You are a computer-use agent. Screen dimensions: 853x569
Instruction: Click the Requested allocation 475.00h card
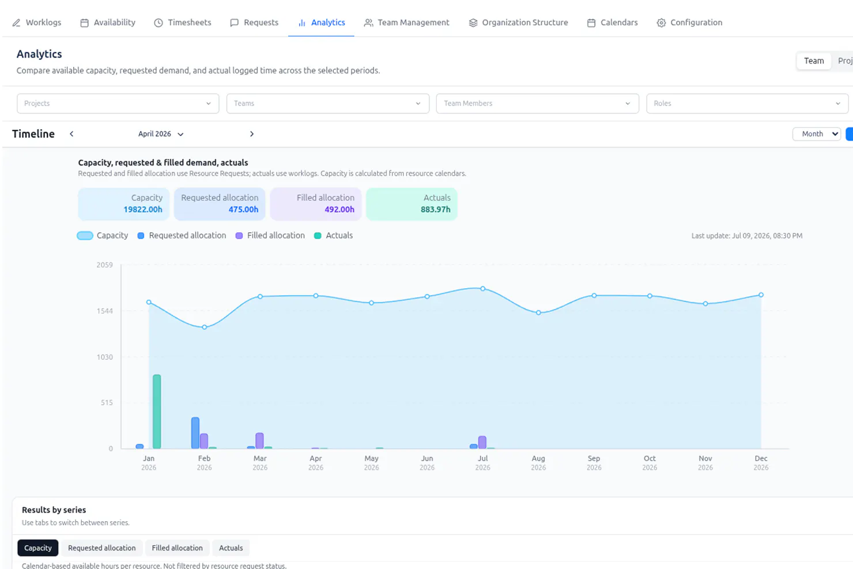point(220,204)
